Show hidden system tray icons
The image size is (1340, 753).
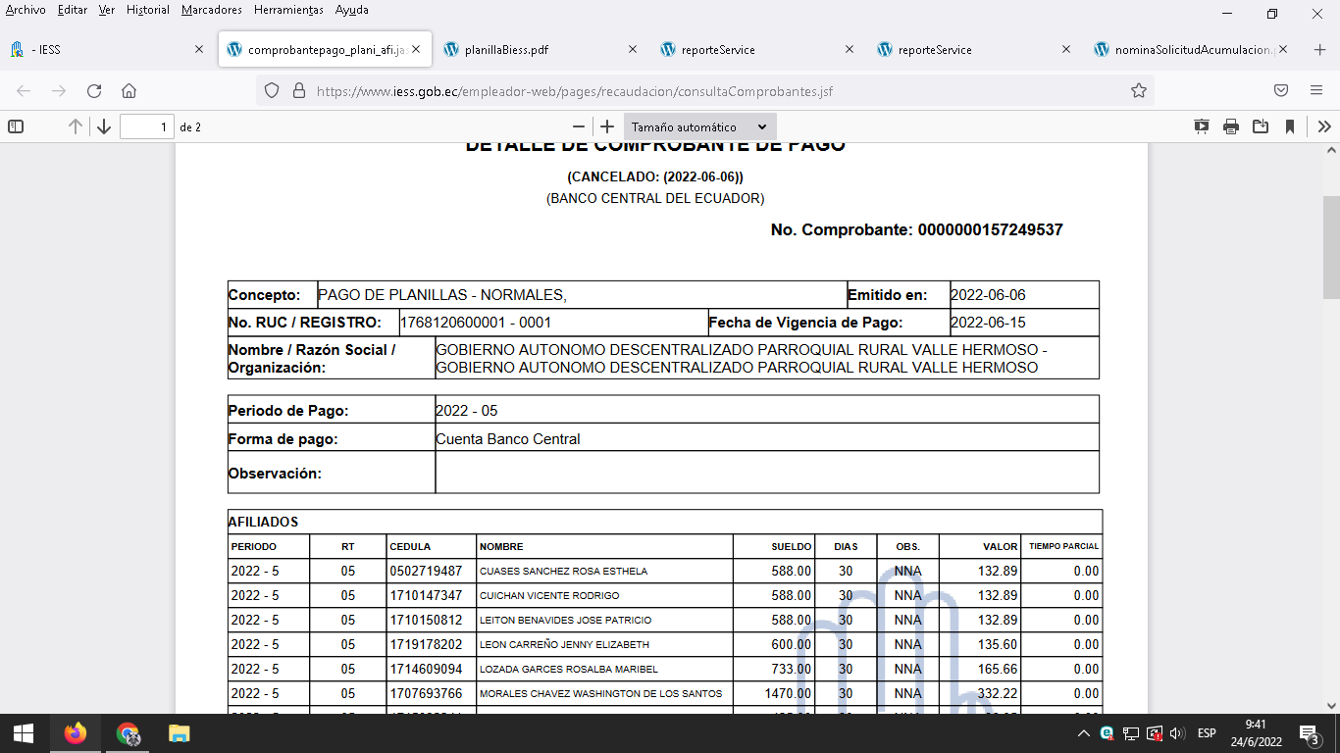(x=1084, y=733)
